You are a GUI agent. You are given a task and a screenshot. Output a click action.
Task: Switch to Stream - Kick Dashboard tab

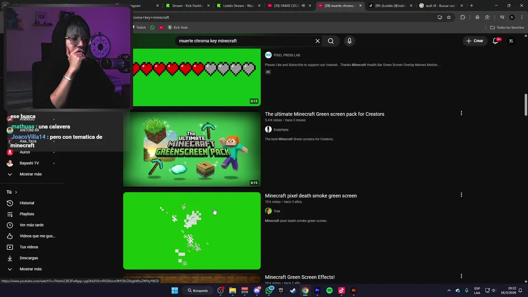[187, 6]
